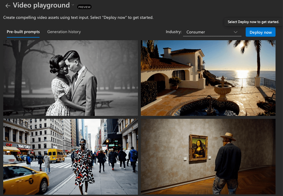Click the Video playground heading text
Viewport: 283px width, 196px height.
pos(41,5)
